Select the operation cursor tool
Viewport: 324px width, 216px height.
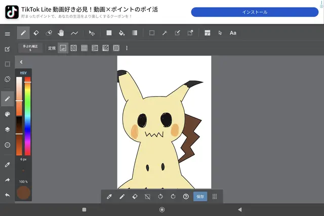(220, 33)
